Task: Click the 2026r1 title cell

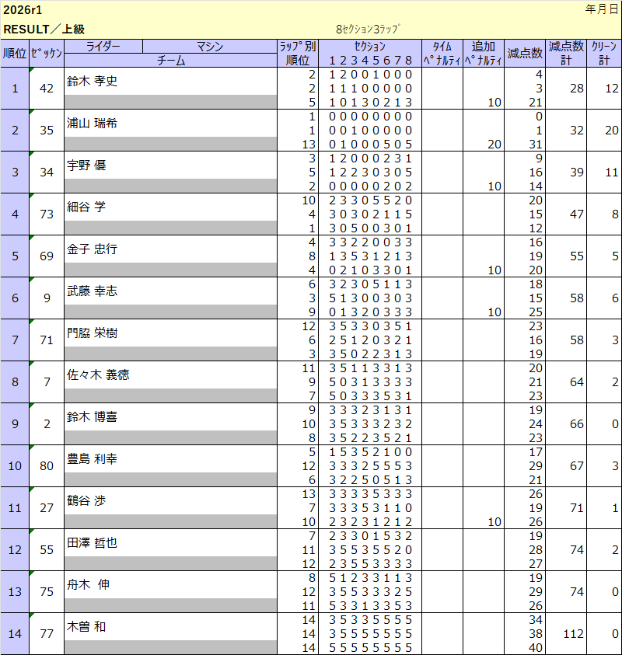Action: (23, 10)
